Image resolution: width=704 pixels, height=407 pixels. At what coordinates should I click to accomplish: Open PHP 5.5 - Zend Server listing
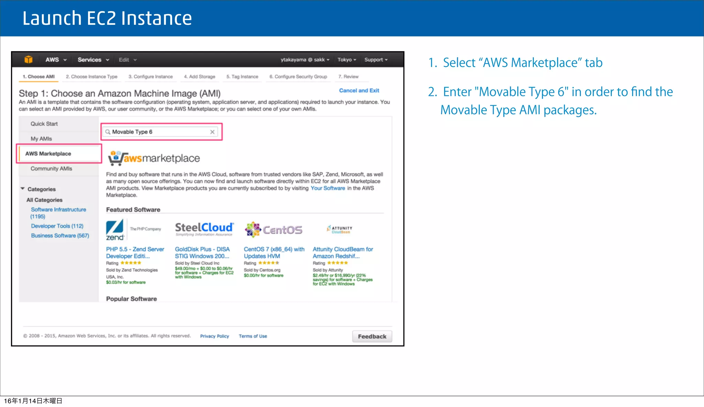coord(135,253)
